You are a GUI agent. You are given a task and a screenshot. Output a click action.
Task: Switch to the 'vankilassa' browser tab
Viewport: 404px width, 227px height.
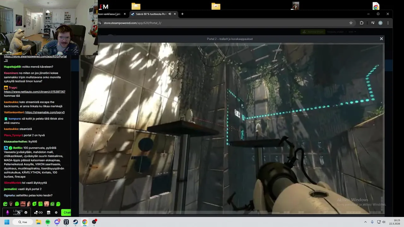tap(110, 14)
